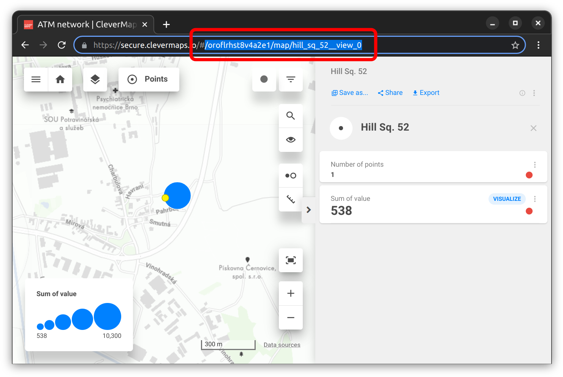Image resolution: width=563 pixels, height=377 pixels.
Task: Open Number of points options menu
Action: pyautogui.click(x=535, y=165)
